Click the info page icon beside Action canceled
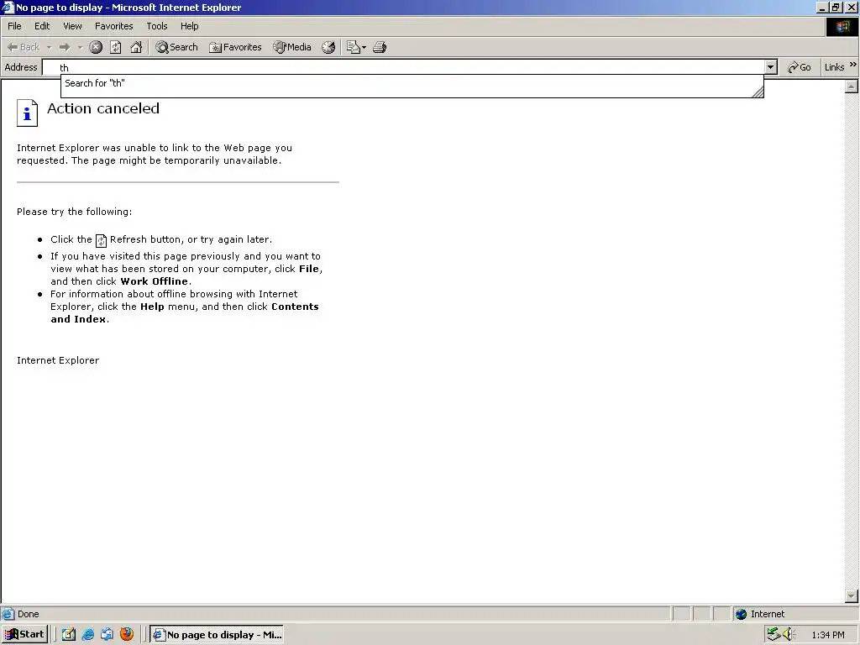 point(27,113)
